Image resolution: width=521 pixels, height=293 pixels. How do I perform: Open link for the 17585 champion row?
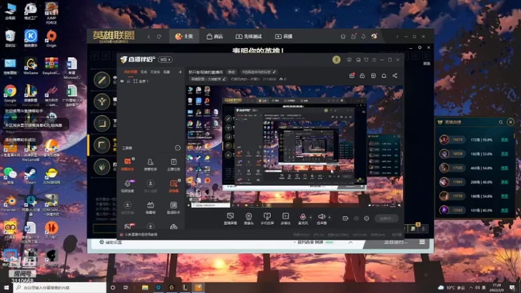pos(504,168)
